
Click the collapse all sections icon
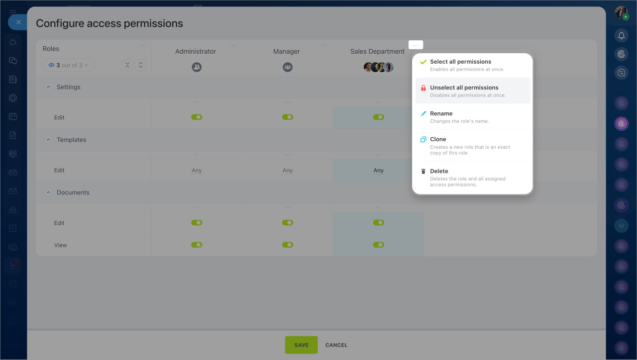pos(127,65)
